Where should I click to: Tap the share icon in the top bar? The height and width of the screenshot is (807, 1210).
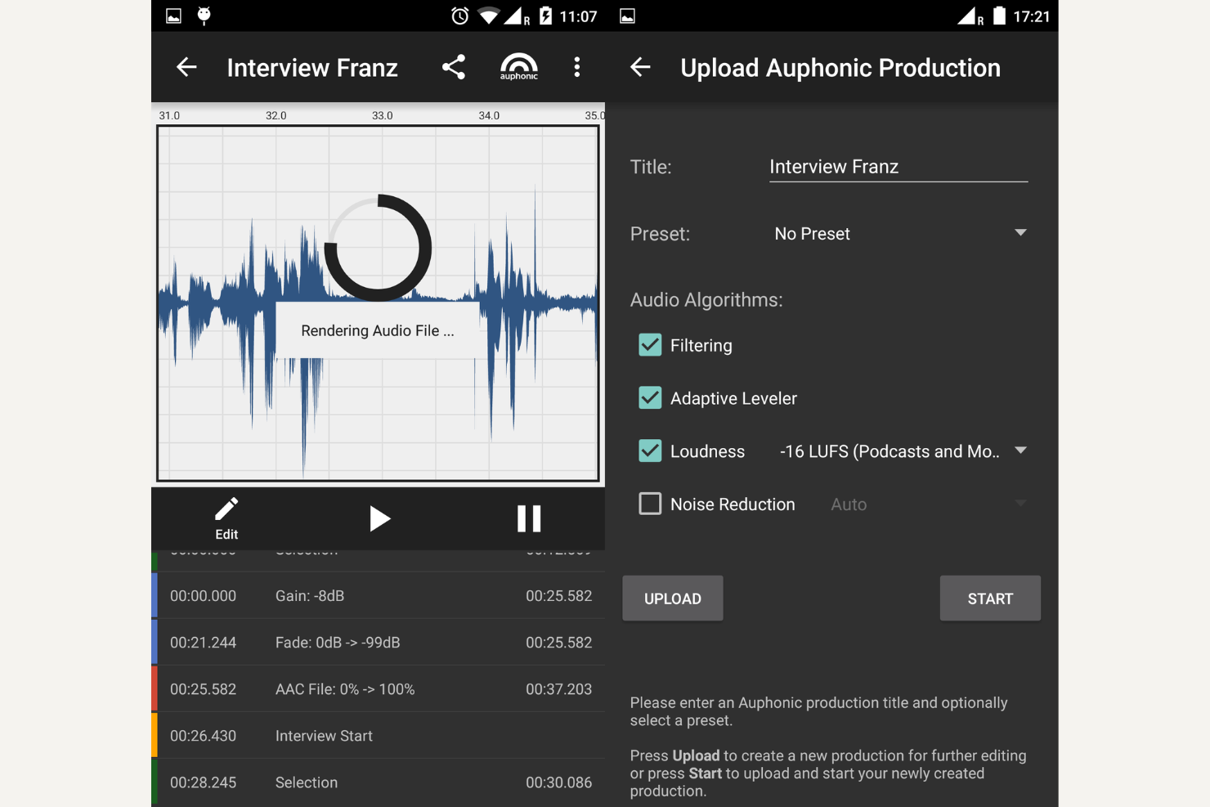[x=454, y=67]
